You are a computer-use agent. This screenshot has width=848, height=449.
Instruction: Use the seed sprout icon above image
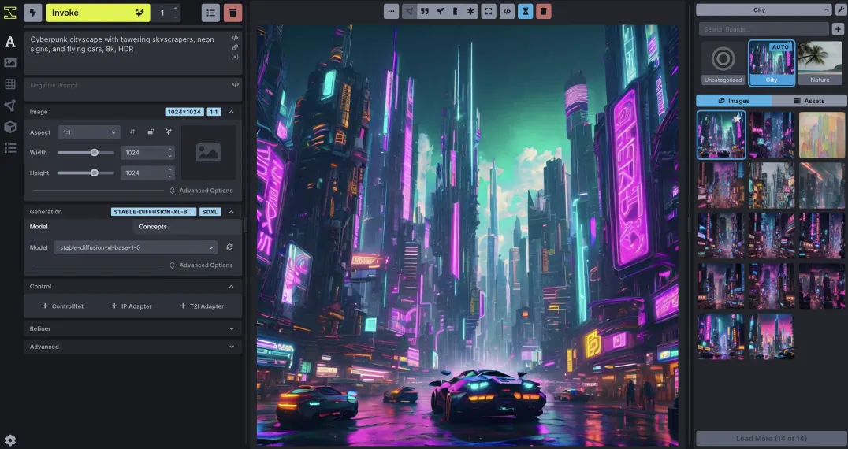click(440, 11)
